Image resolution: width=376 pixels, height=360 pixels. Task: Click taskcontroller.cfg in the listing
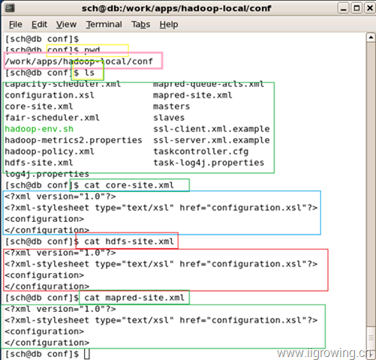click(200, 151)
